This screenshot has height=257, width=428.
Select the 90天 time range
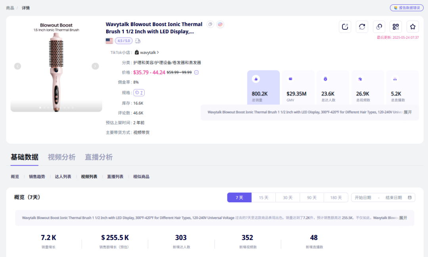point(311,198)
